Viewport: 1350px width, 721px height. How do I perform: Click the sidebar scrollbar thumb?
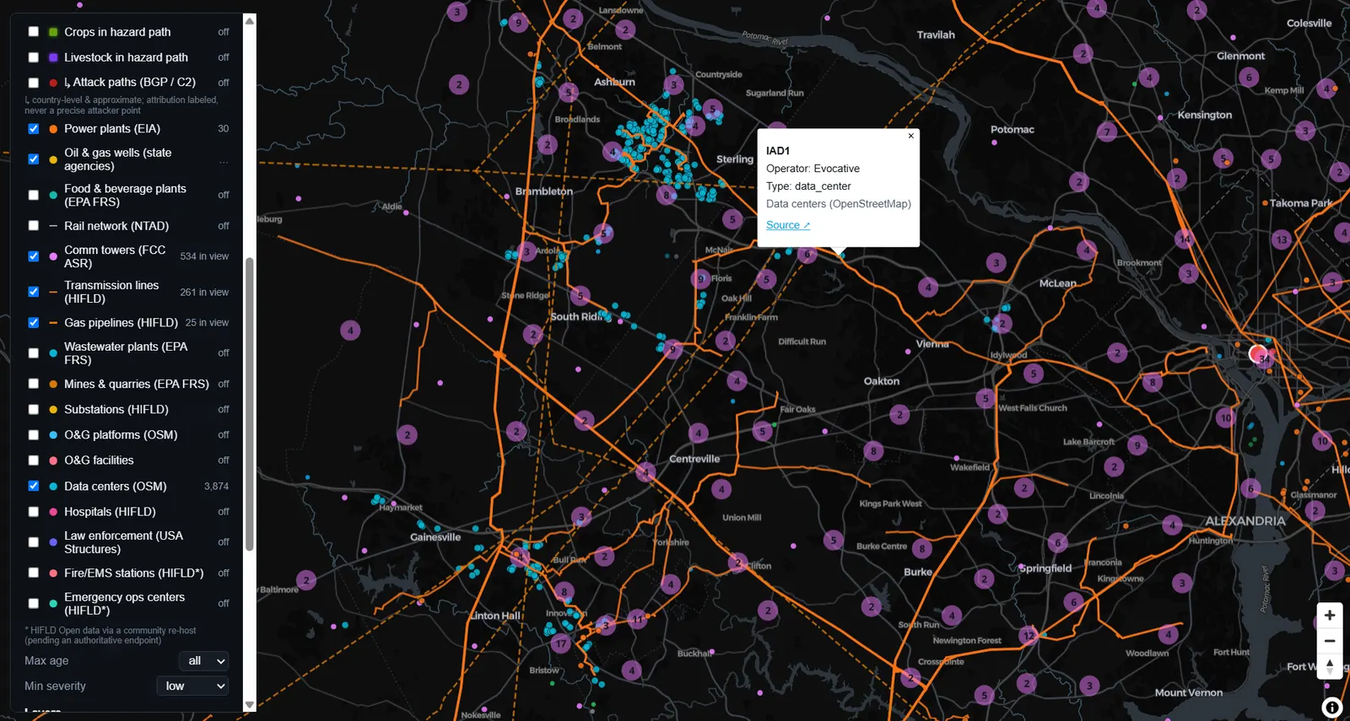[250, 404]
